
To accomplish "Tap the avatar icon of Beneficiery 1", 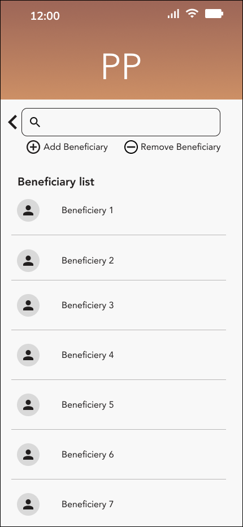I will point(28,210).
